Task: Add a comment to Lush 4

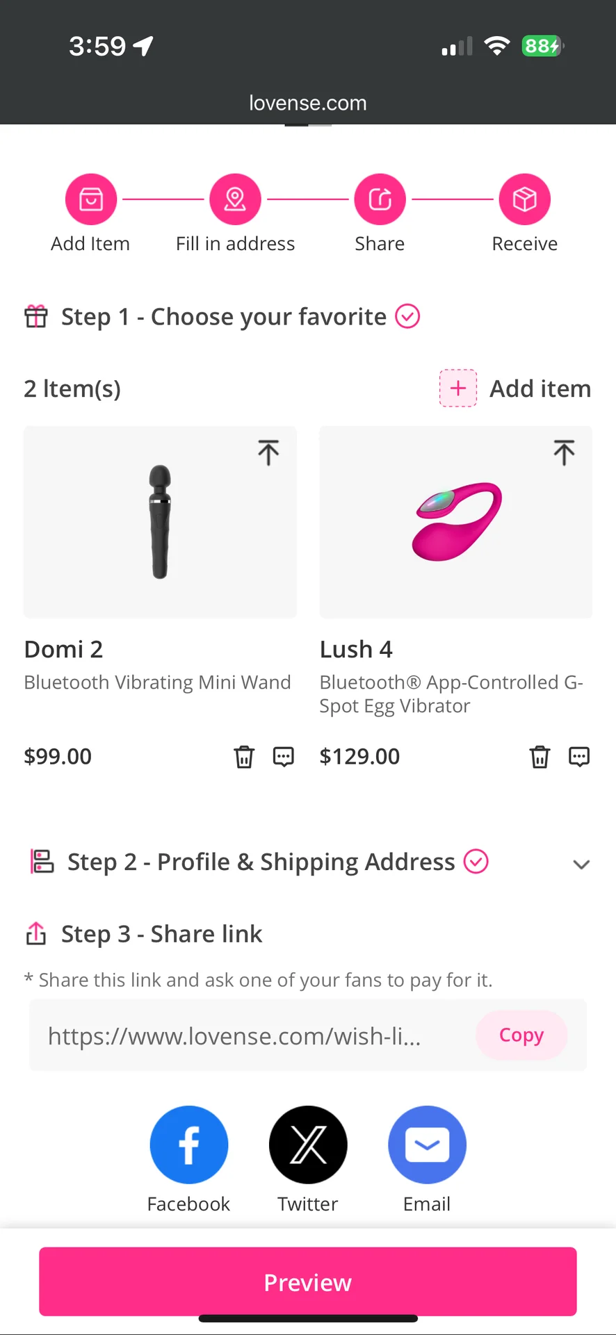Action: 579,756
